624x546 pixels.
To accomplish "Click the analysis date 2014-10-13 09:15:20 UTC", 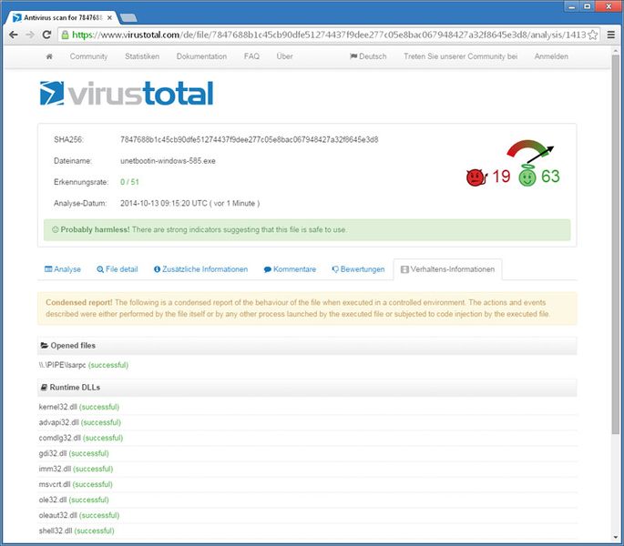I will [x=189, y=203].
